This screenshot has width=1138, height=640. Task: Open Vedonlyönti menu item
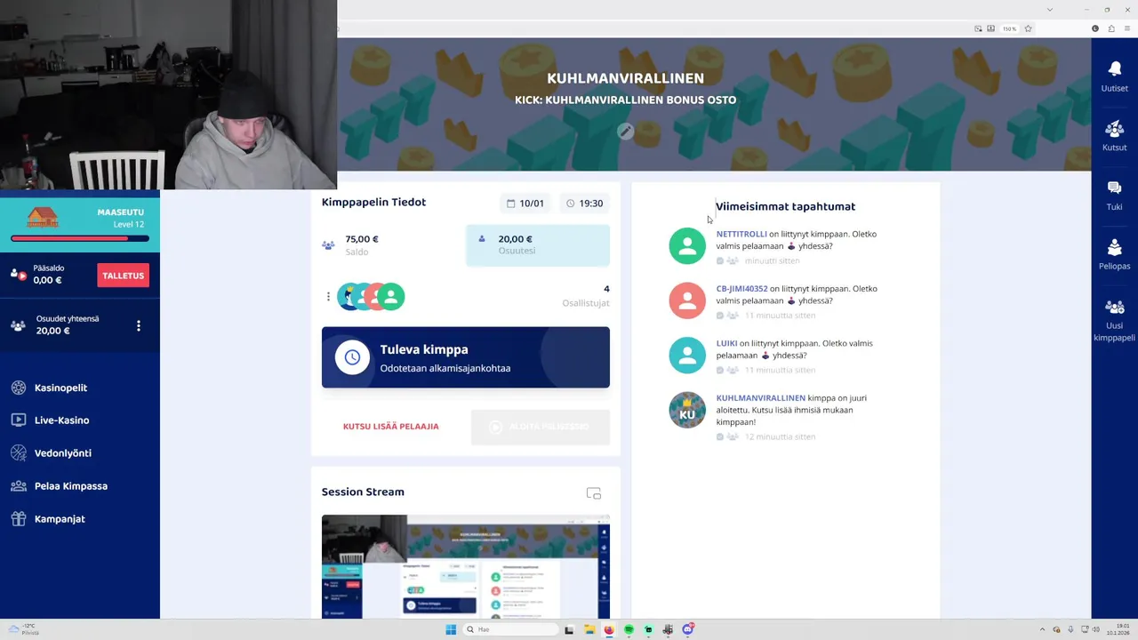coord(63,453)
